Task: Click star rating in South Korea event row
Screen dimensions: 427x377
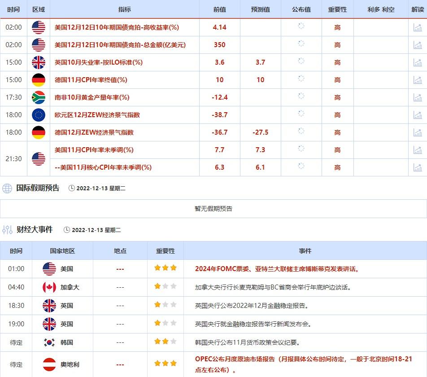Action: (x=165, y=342)
